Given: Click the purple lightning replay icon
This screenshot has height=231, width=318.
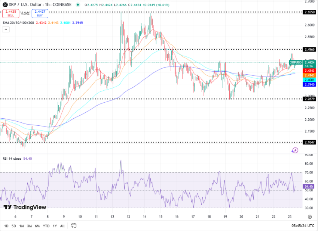Looking at the screenshot, I should pos(295,150).
